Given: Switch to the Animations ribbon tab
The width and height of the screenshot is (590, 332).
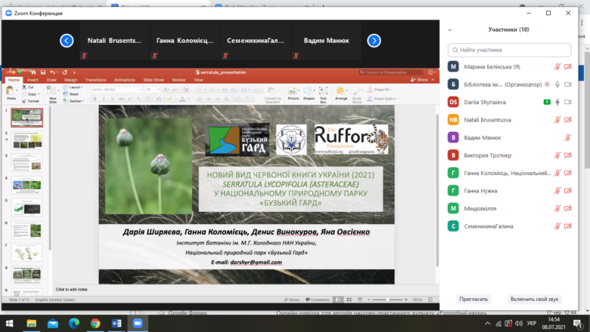Looking at the screenshot, I should [x=125, y=80].
